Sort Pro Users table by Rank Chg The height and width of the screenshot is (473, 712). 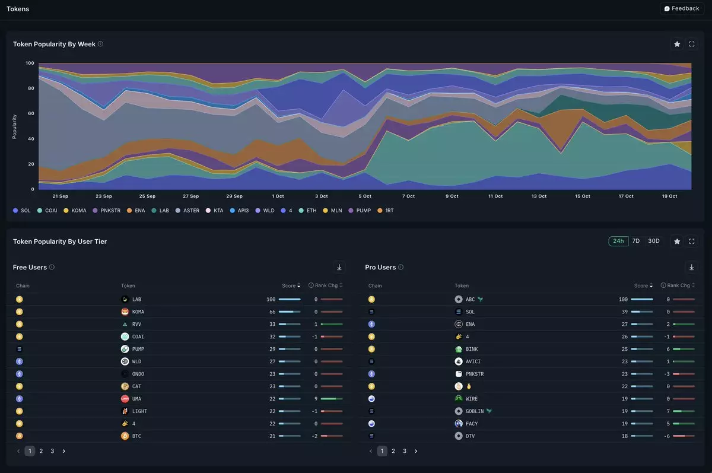[x=678, y=285]
